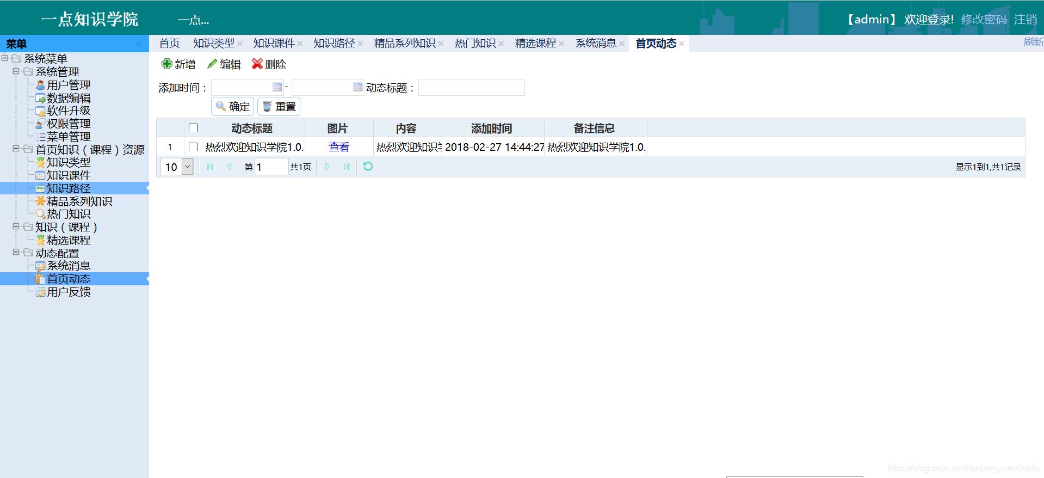Select 首页动态 in the sidebar tree

(x=69, y=279)
